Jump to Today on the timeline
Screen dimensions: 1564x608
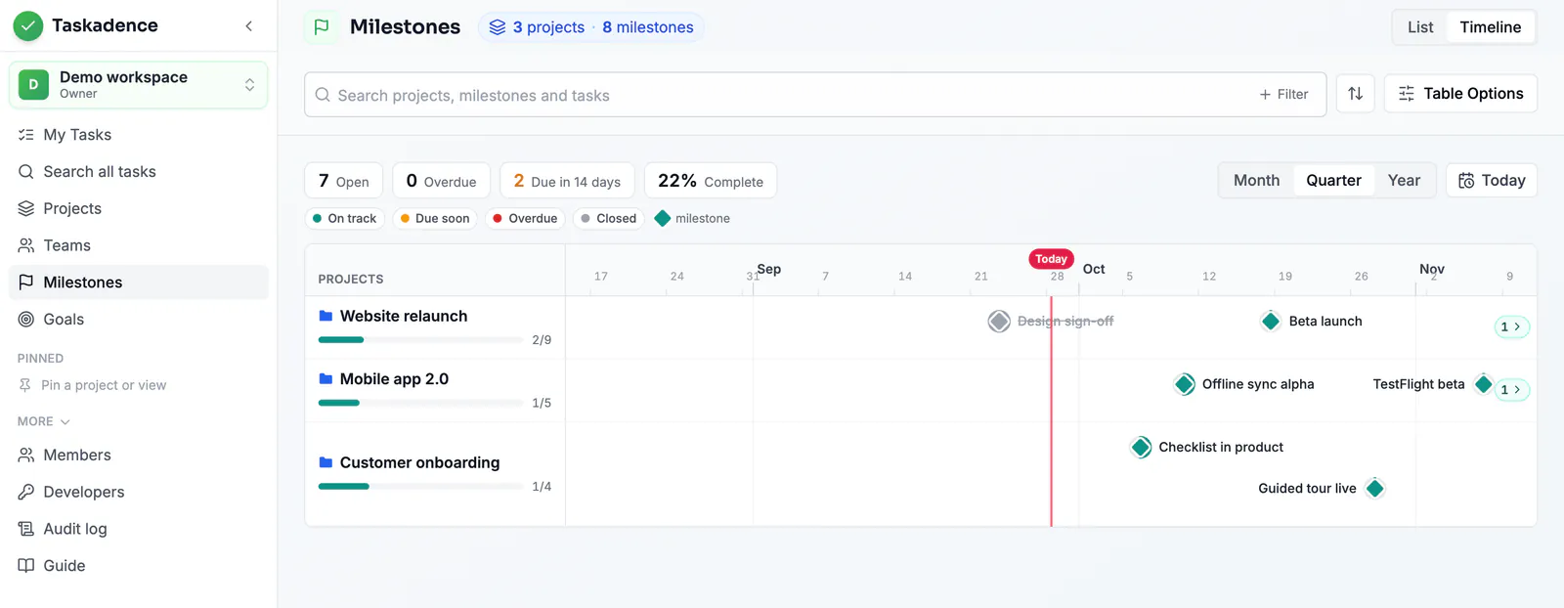(x=1492, y=181)
